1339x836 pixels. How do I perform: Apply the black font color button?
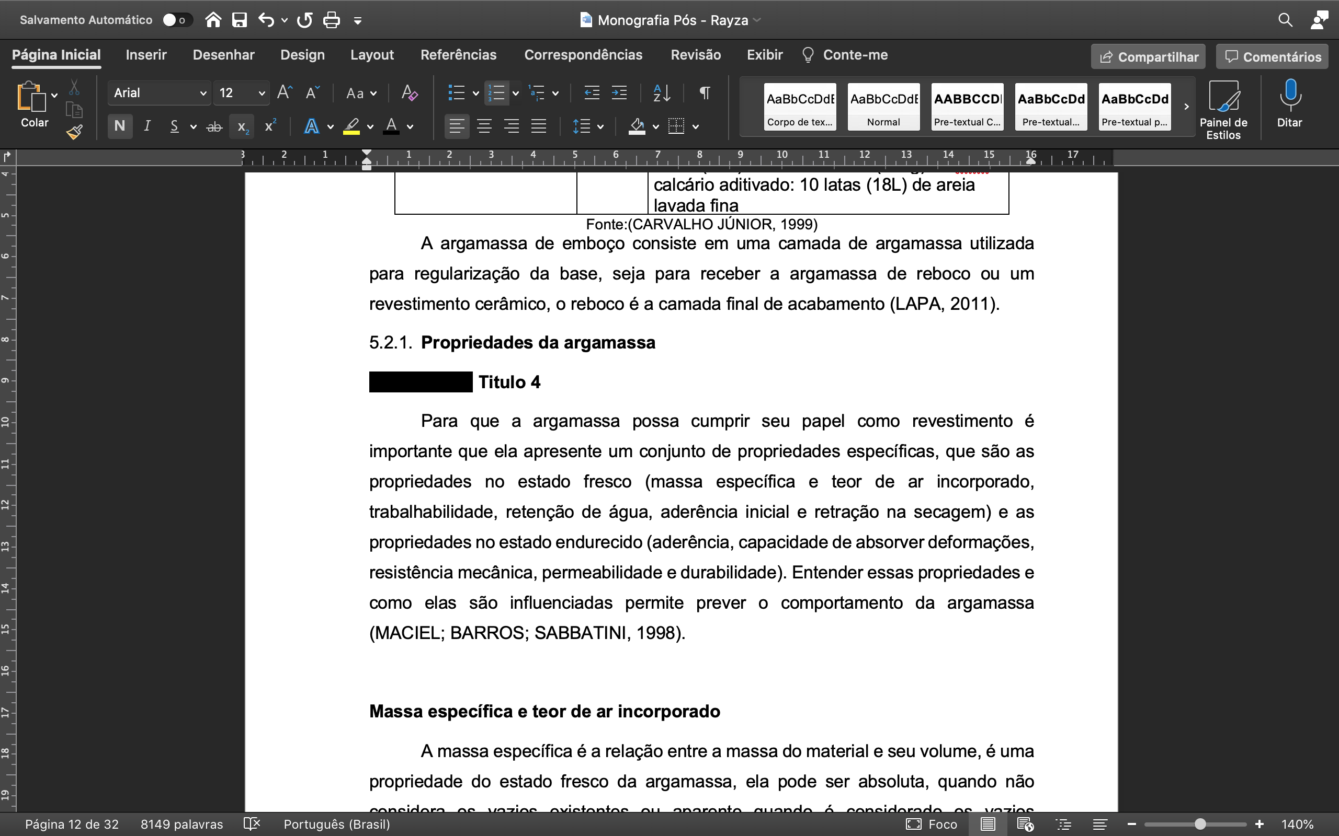(x=391, y=126)
